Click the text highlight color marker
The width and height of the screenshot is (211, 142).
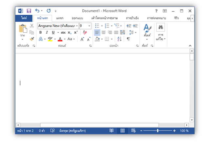coord(50,39)
